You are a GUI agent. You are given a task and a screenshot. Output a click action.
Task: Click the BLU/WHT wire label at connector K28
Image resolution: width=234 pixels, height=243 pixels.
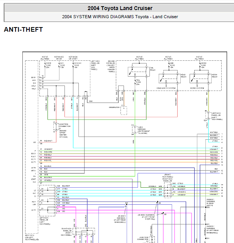pos(66,186)
